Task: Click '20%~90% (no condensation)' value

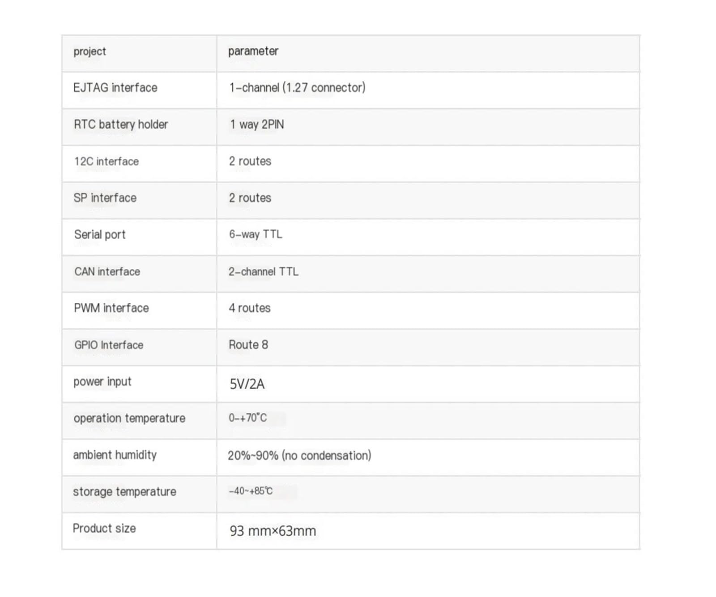Action: [299, 456]
